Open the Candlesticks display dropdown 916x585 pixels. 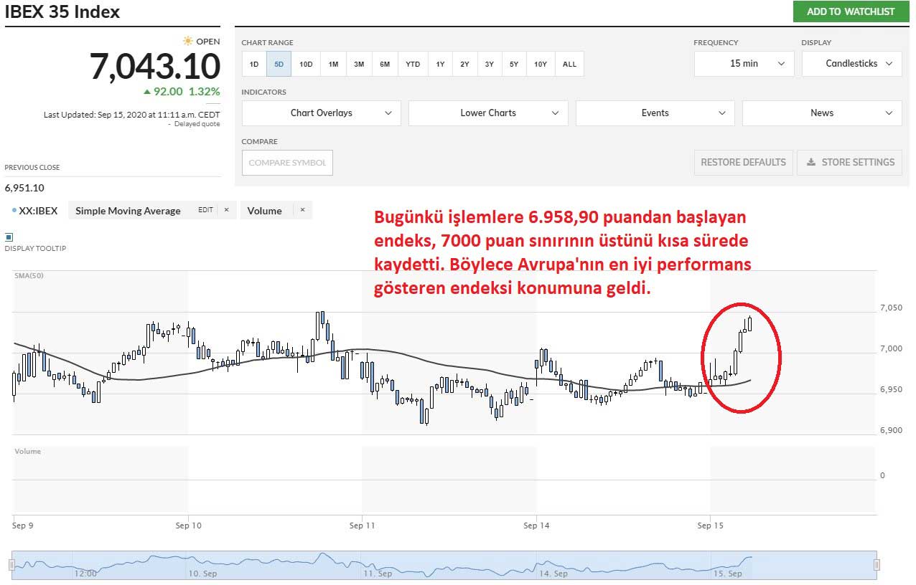(851, 63)
